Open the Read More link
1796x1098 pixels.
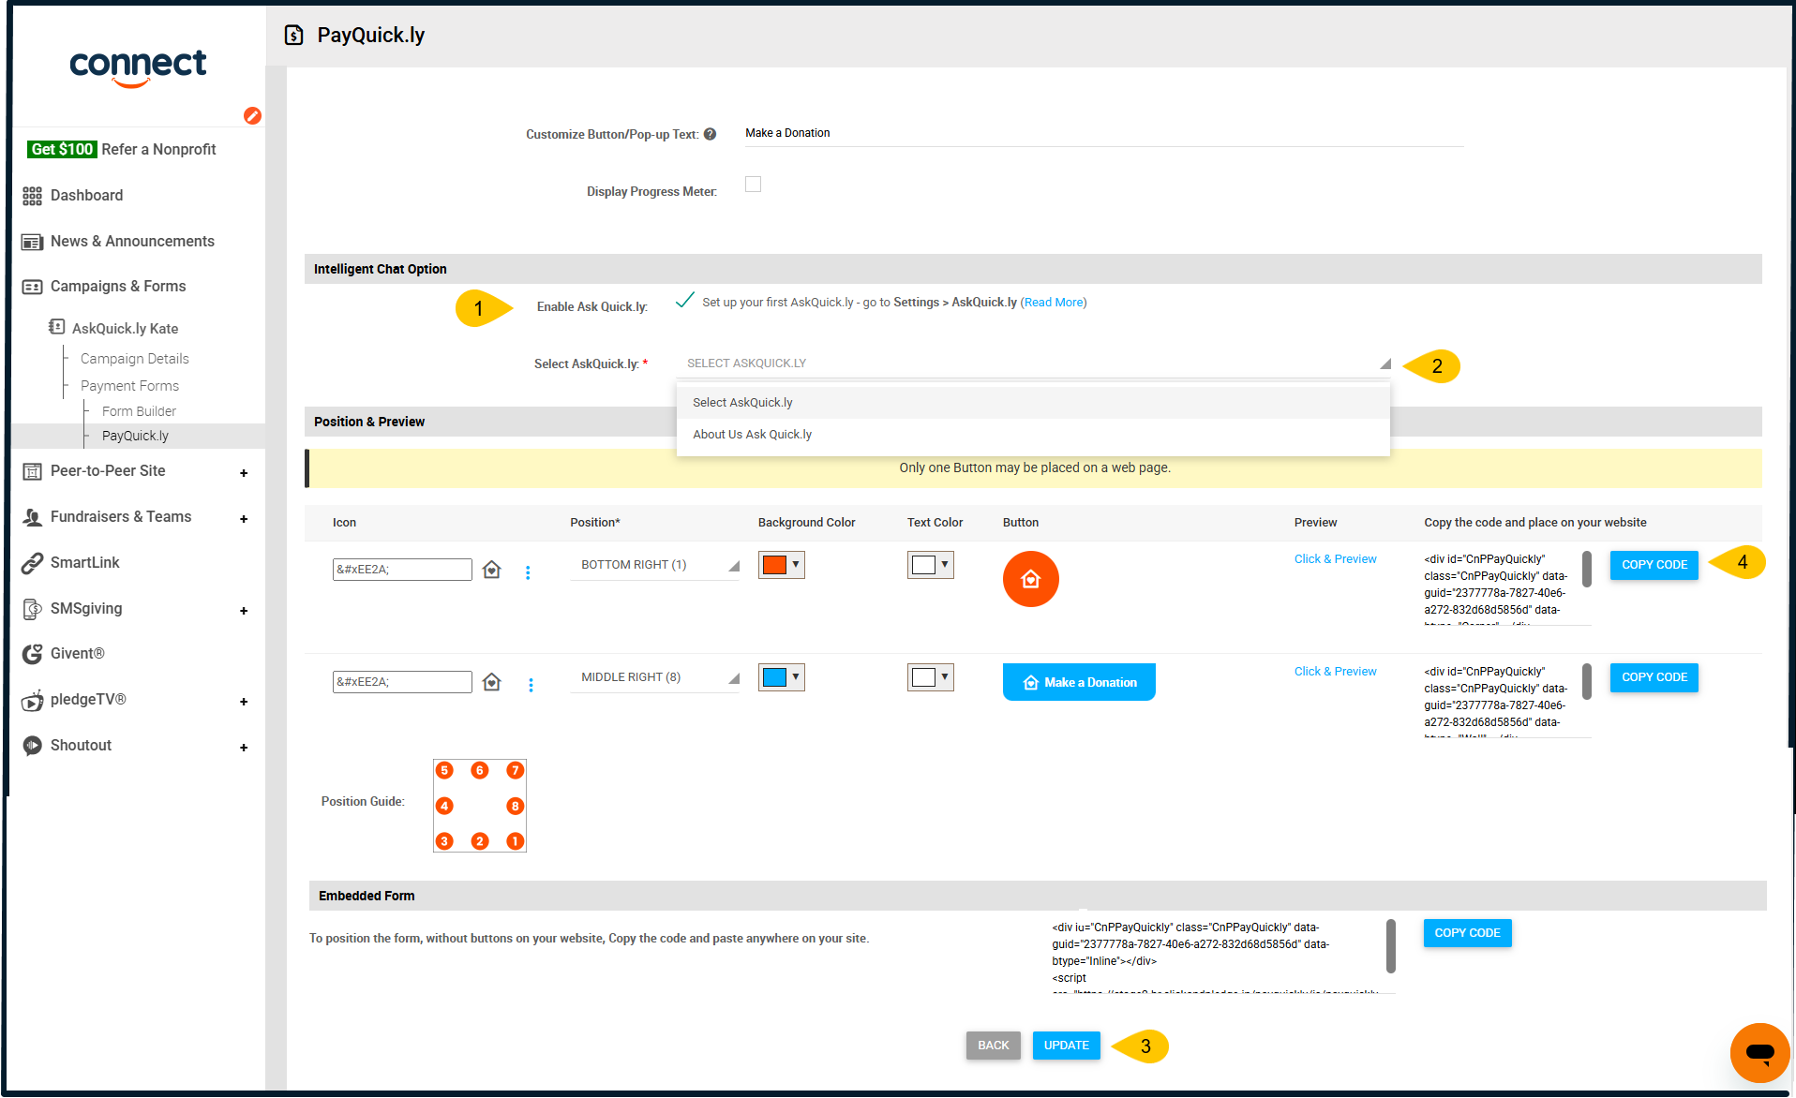1054,302
